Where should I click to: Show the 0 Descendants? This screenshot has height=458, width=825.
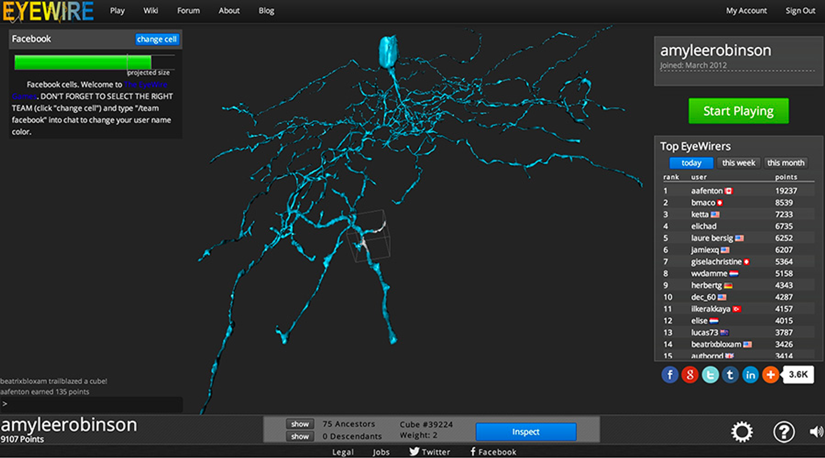point(300,436)
